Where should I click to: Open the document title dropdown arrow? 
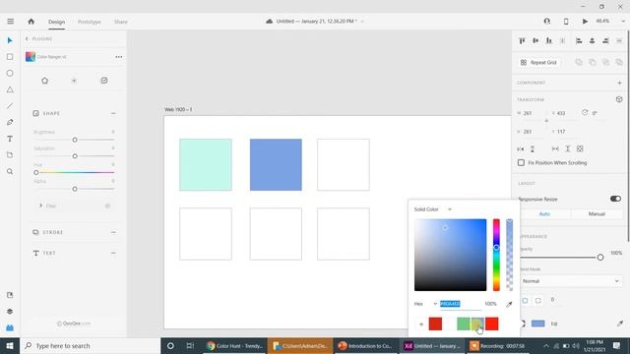[362, 22]
